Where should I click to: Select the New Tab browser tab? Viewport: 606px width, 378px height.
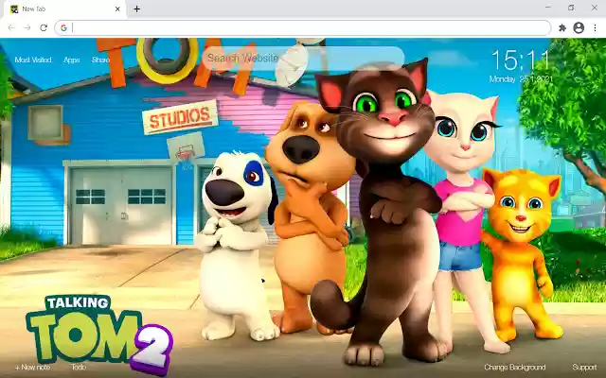pyautogui.click(x=64, y=9)
